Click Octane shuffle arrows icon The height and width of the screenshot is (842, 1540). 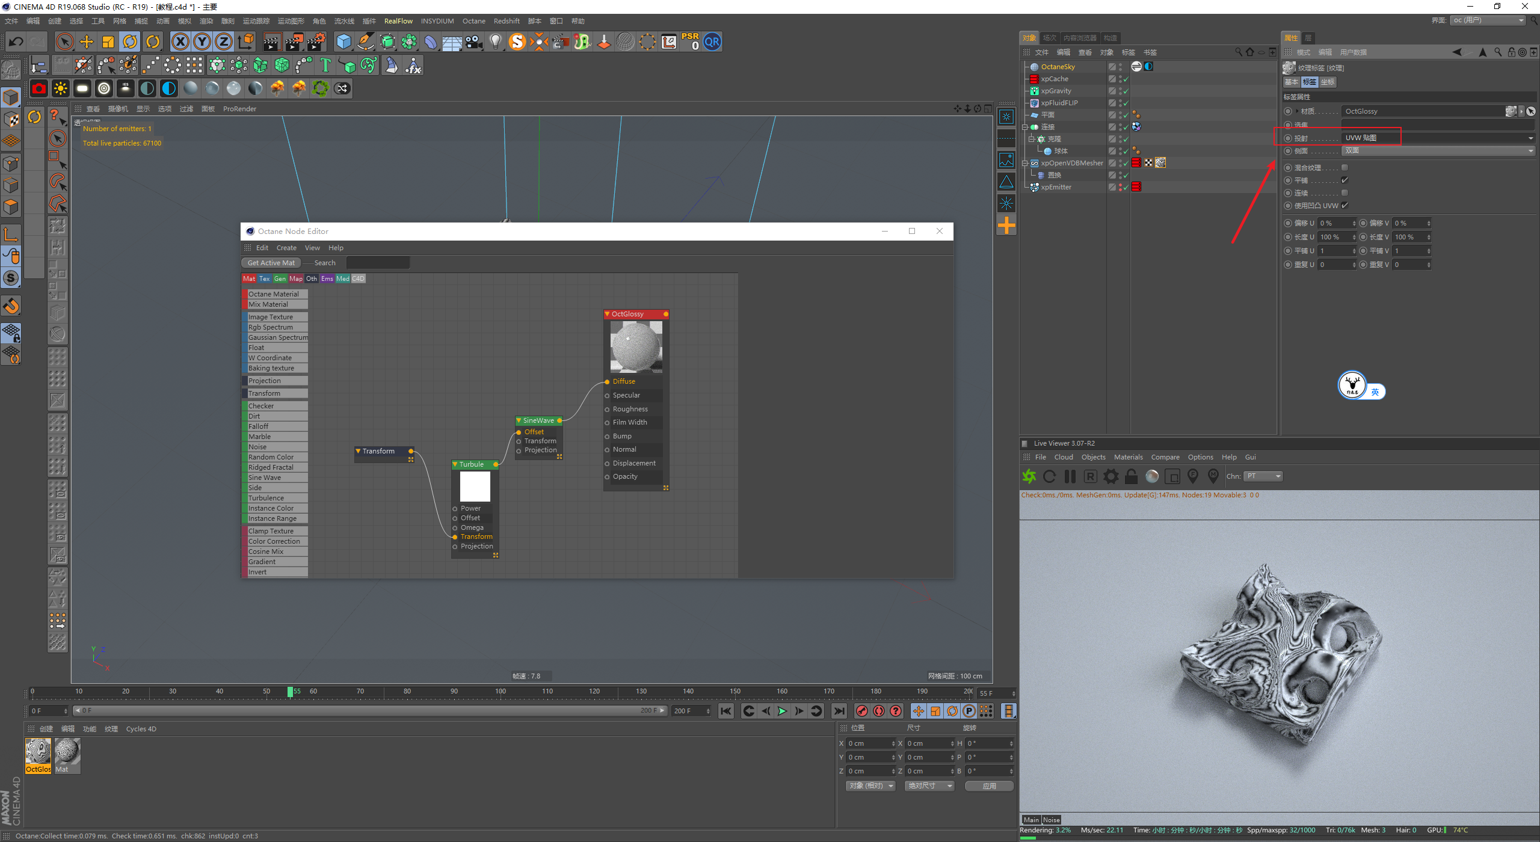pos(342,88)
